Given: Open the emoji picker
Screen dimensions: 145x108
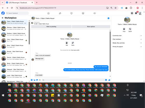Looking at the screenshot, I should [x=106, y=80].
